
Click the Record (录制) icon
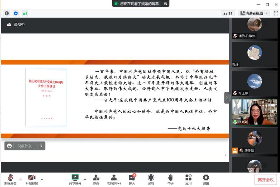pos(151,179)
